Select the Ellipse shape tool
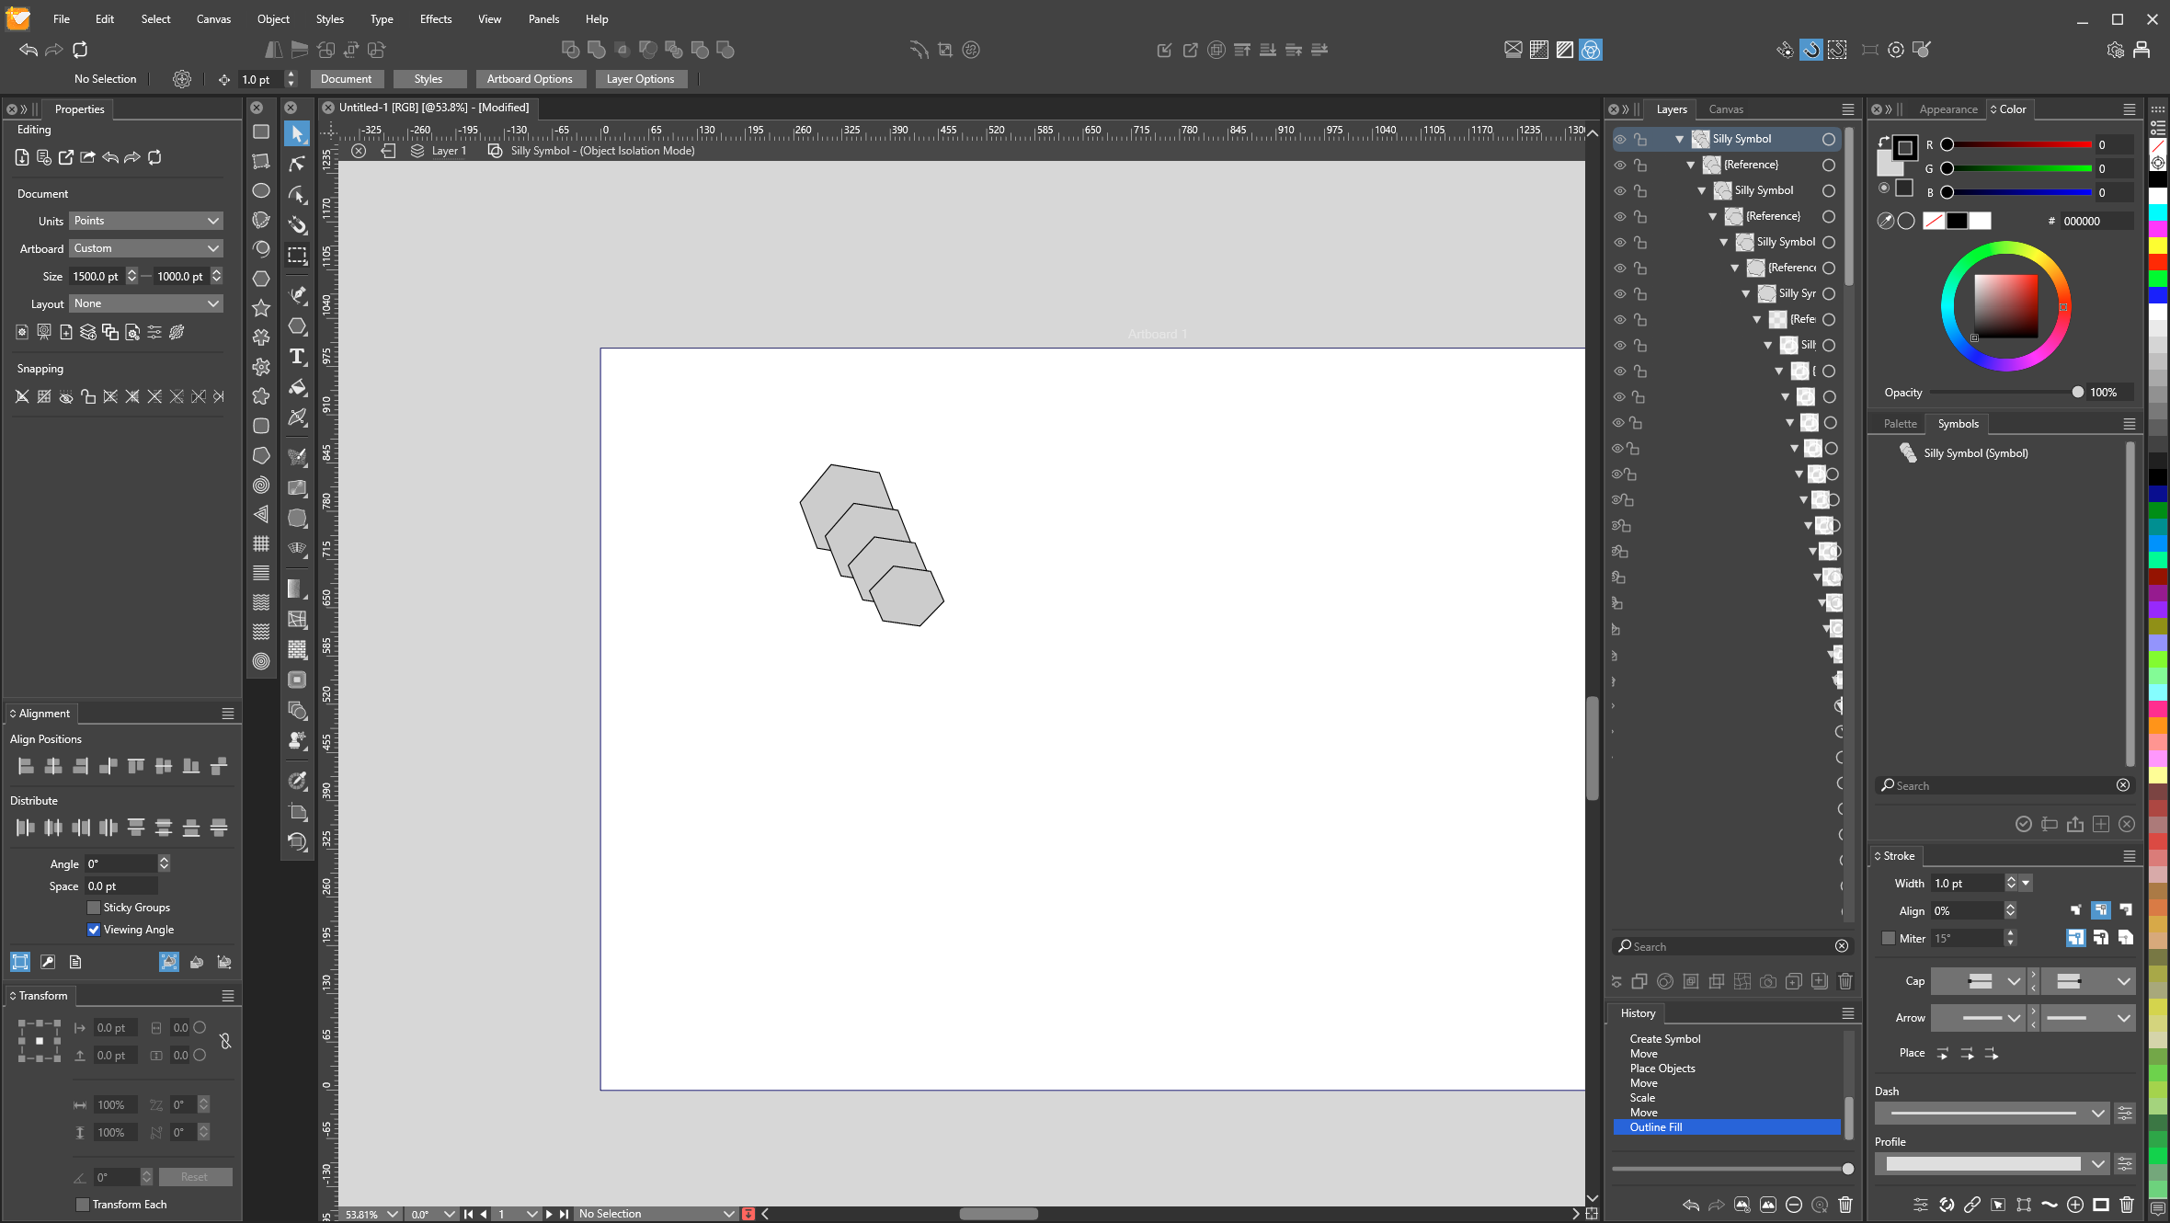 click(261, 190)
